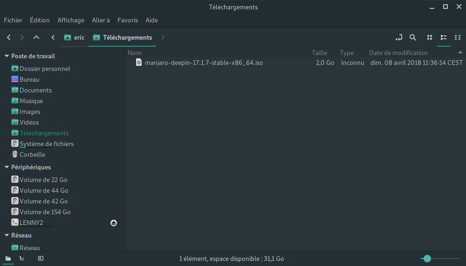The height and width of the screenshot is (266, 466).
Task: Switch to icon grid view
Action: (x=430, y=37)
